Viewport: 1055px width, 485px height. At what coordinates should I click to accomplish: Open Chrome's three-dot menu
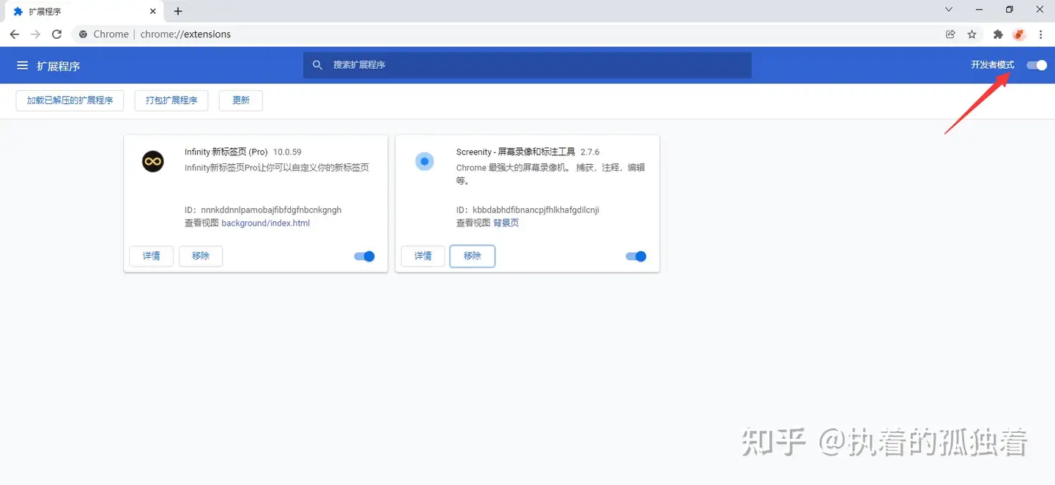coord(1040,34)
